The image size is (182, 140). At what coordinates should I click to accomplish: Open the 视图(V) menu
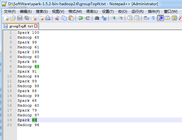coord(58,12)
